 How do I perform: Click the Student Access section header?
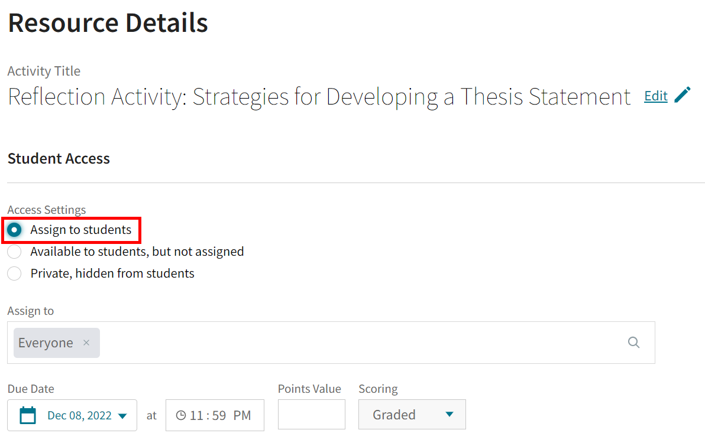click(59, 158)
